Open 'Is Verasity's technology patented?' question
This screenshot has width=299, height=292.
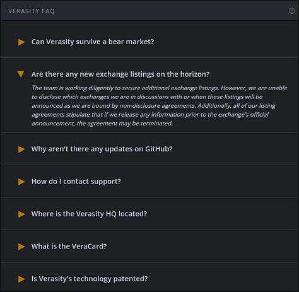pyautogui.click(x=90, y=279)
